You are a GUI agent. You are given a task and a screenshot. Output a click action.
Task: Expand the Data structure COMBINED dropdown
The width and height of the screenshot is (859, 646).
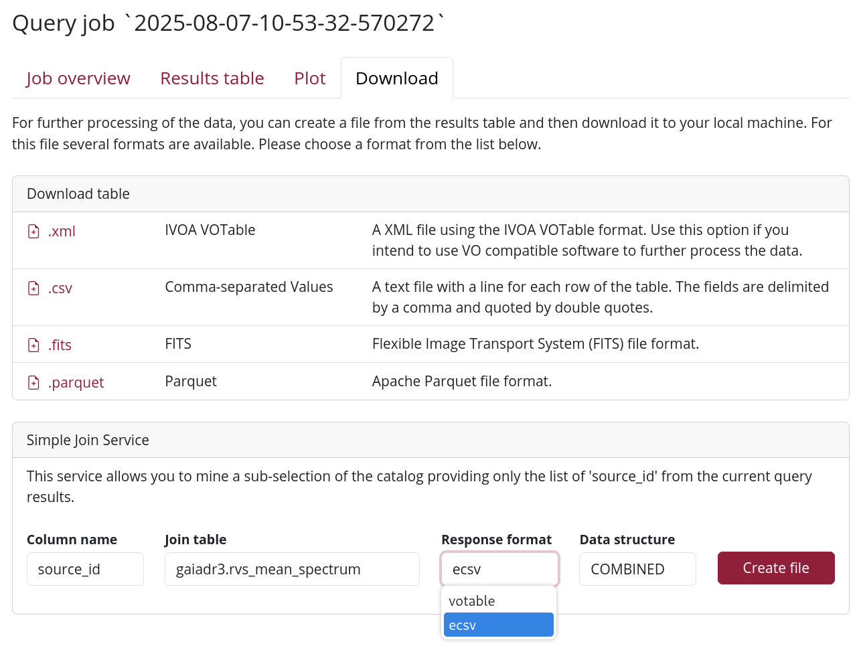pos(637,569)
